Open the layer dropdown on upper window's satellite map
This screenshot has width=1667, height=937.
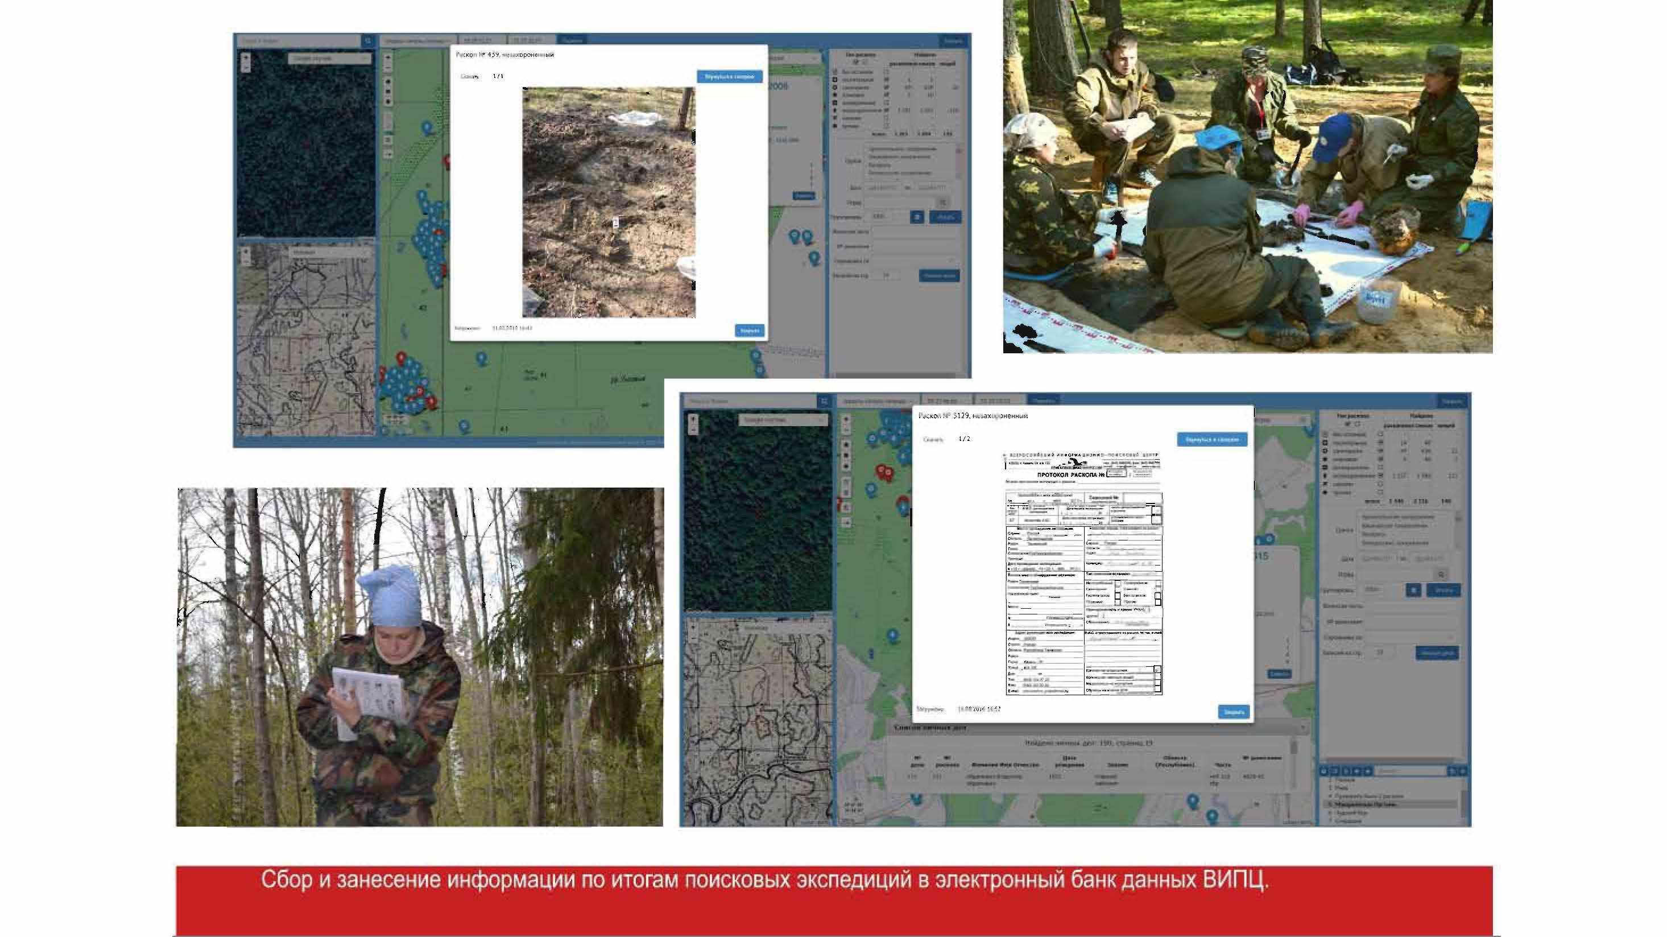coord(329,58)
